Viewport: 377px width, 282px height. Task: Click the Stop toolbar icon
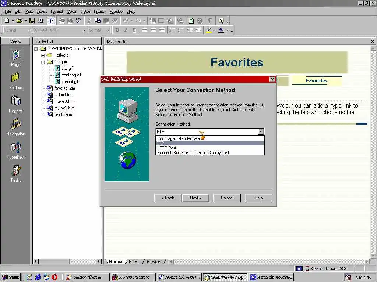coord(200,21)
